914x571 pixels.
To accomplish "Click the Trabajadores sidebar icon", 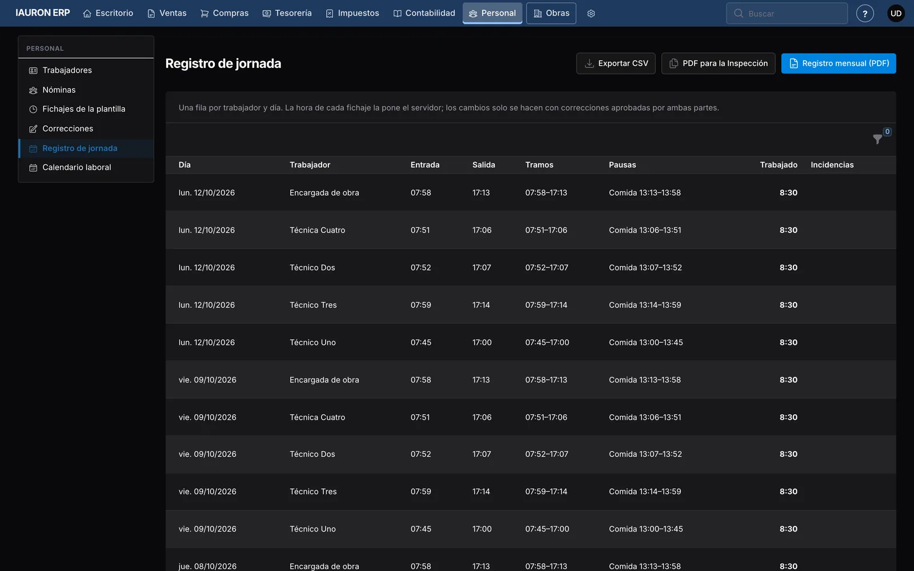I will [x=33, y=71].
